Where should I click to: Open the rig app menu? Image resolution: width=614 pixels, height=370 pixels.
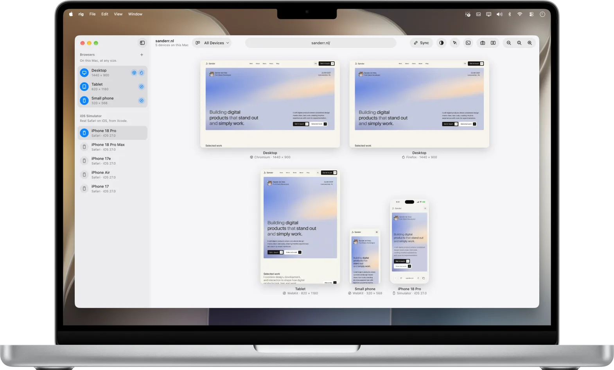point(81,14)
